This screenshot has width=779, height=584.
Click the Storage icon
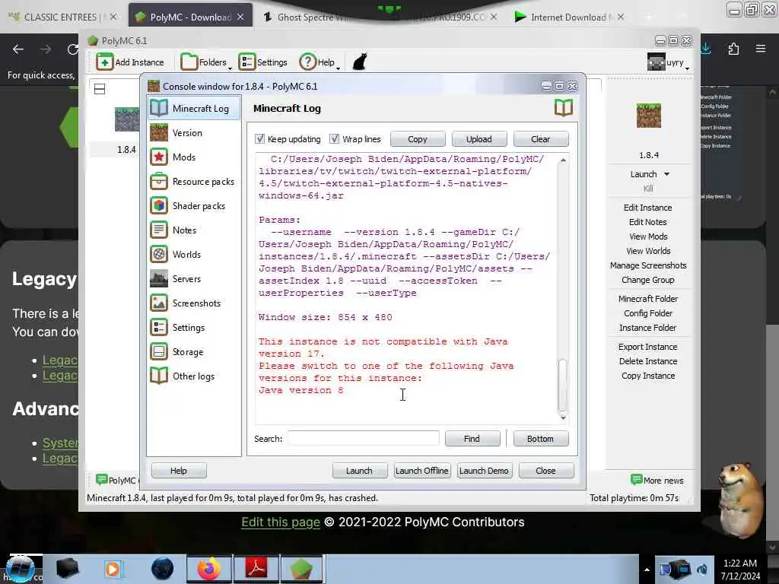[159, 351]
